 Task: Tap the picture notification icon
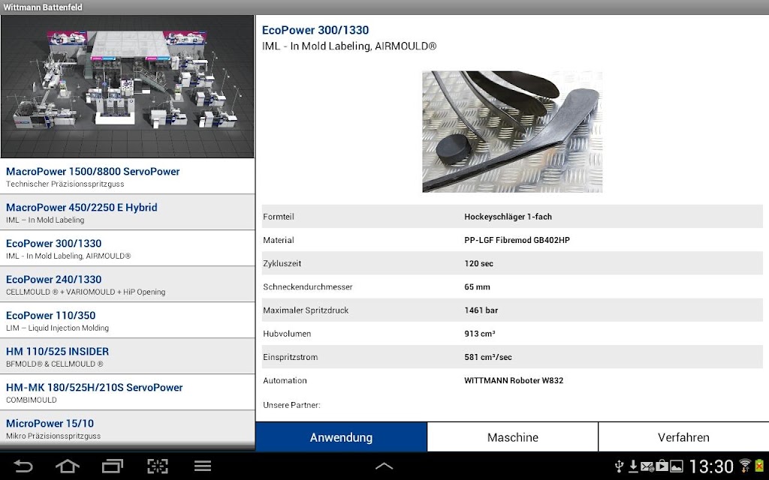pyautogui.click(x=677, y=466)
